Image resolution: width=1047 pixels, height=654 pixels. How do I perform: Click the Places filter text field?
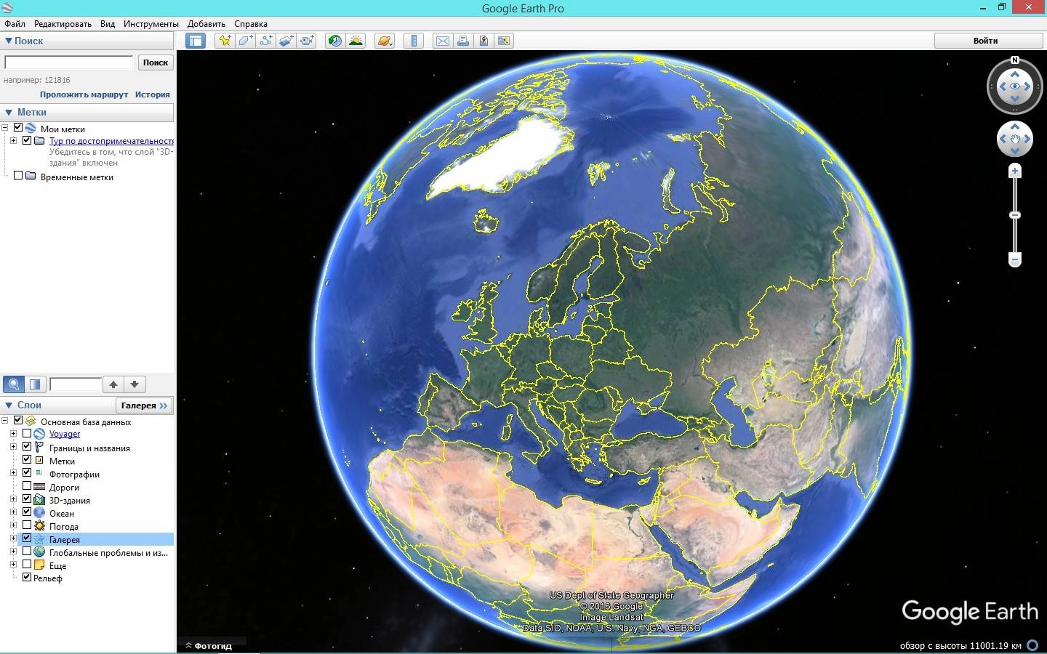76,384
